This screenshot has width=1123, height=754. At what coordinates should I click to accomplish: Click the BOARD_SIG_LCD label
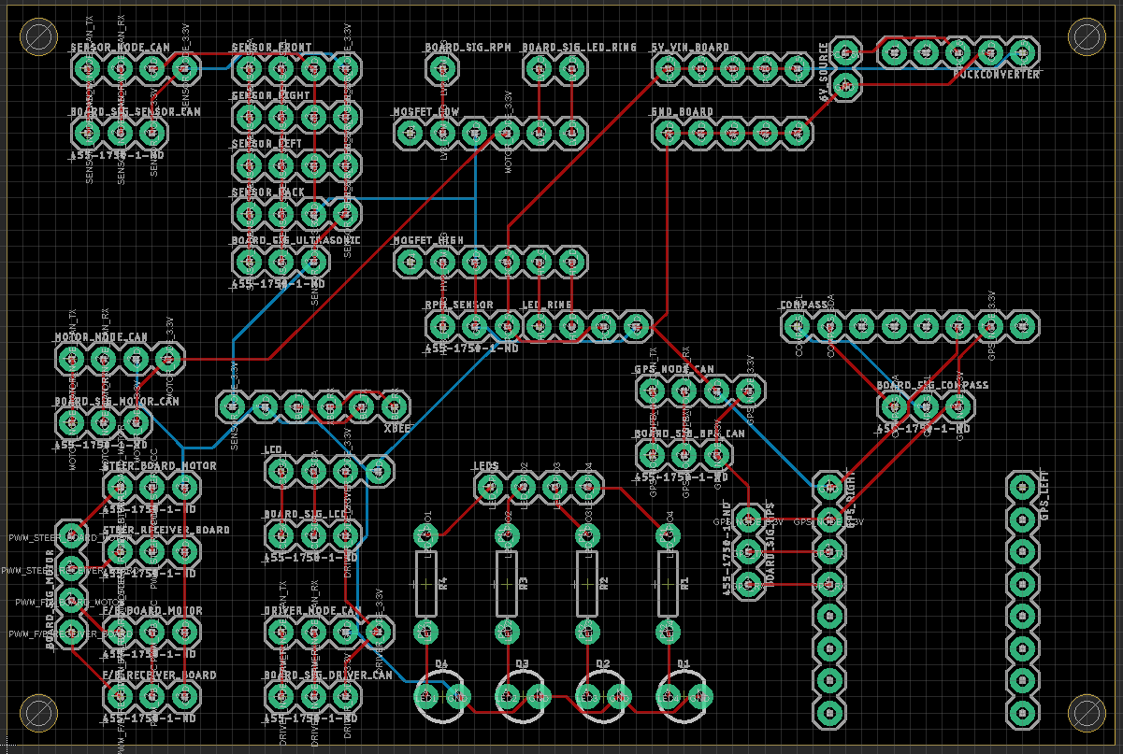(305, 515)
